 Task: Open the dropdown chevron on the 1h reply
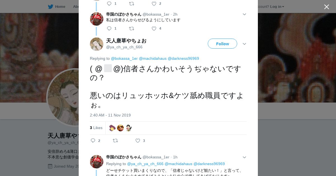click(x=244, y=157)
